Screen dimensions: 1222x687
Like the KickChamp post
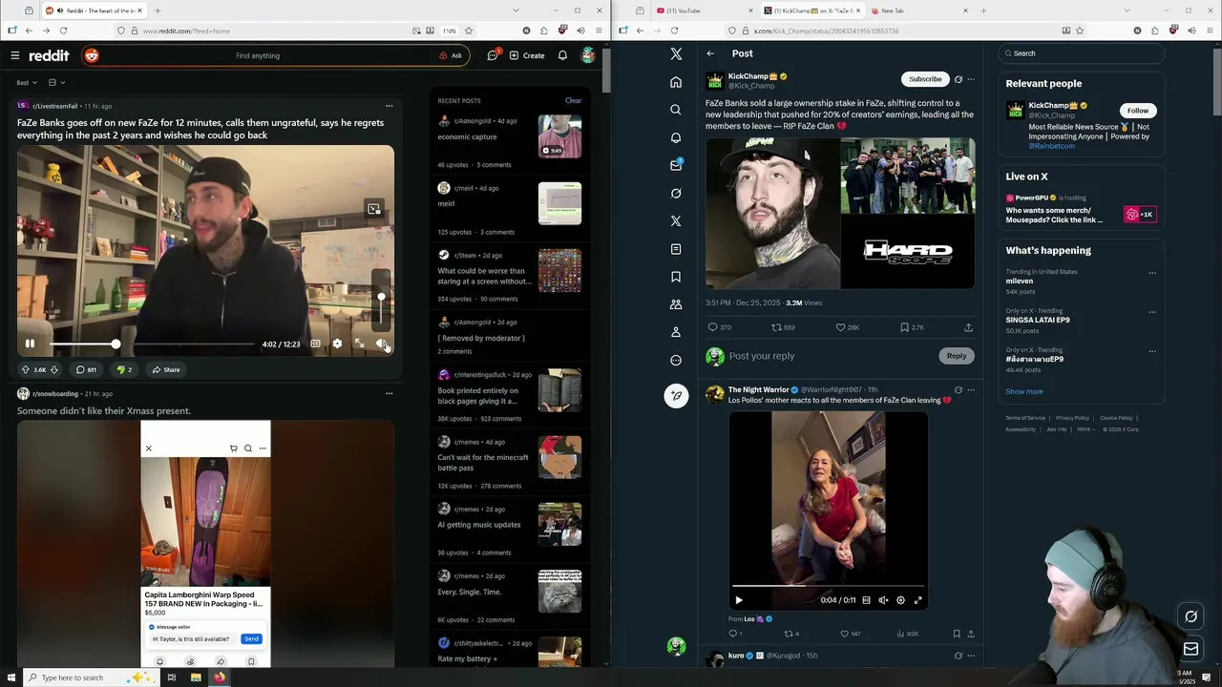[x=847, y=327]
